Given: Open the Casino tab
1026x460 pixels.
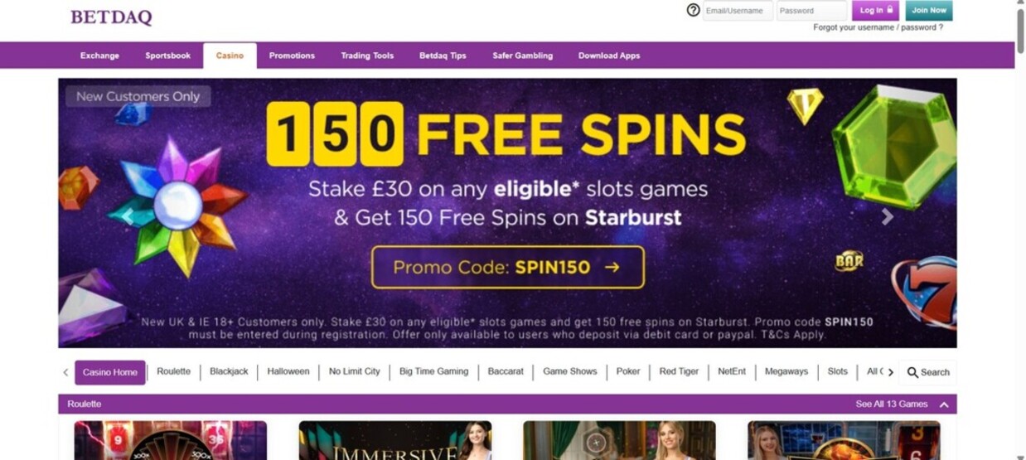Looking at the screenshot, I should (230, 56).
